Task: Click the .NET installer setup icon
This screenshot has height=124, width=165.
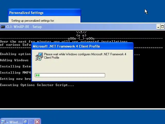Action: [x=39, y=57]
